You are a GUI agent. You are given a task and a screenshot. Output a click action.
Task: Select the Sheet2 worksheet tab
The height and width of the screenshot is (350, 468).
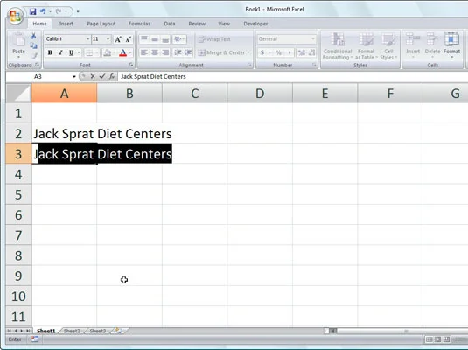pos(72,331)
